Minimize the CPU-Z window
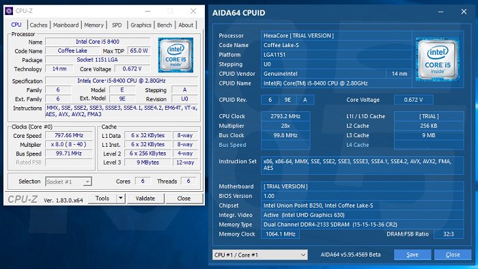478x269 pixels. (148, 12)
